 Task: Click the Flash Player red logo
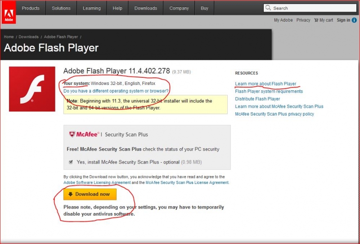(32, 89)
